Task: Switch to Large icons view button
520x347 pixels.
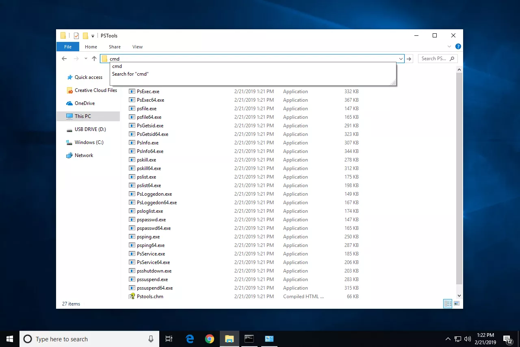Action: click(x=457, y=303)
